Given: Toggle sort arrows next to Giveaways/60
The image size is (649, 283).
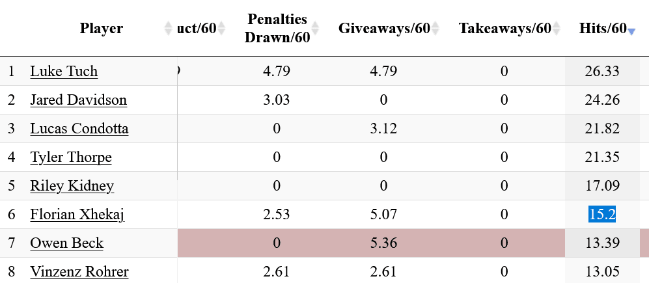Looking at the screenshot, I should [435, 29].
